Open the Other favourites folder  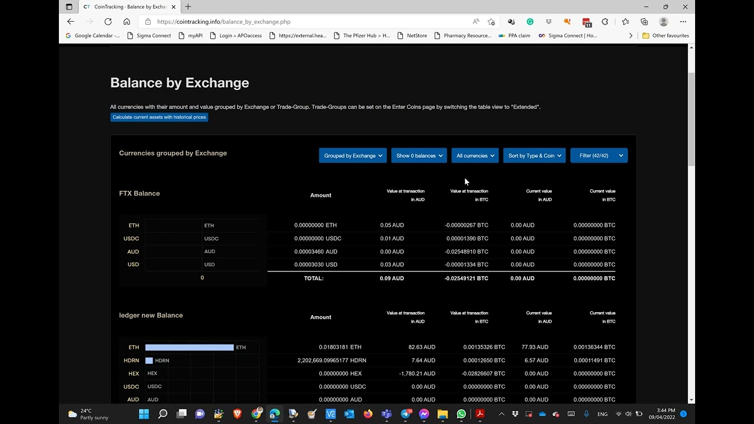pos(666,35)
